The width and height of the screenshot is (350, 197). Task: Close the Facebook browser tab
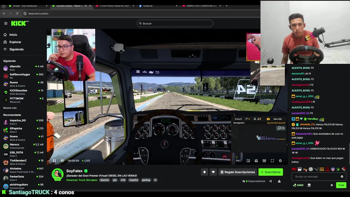coord(177,6)
